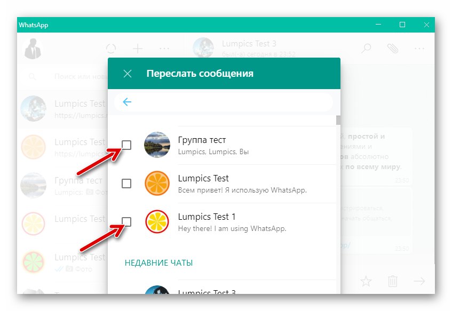Click the paperclip attach icon
The image size is (452, 311).
point(392,49)
